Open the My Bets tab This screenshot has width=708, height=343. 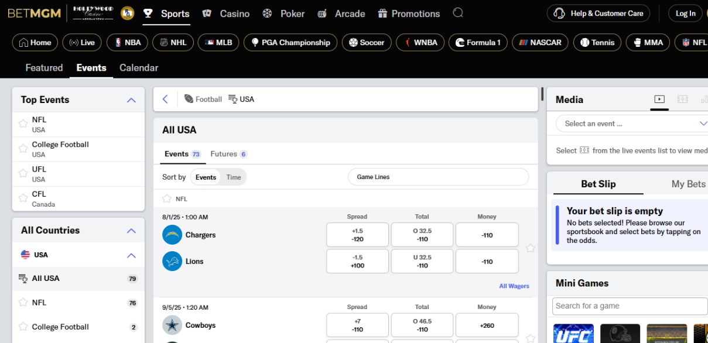[688, 184]
